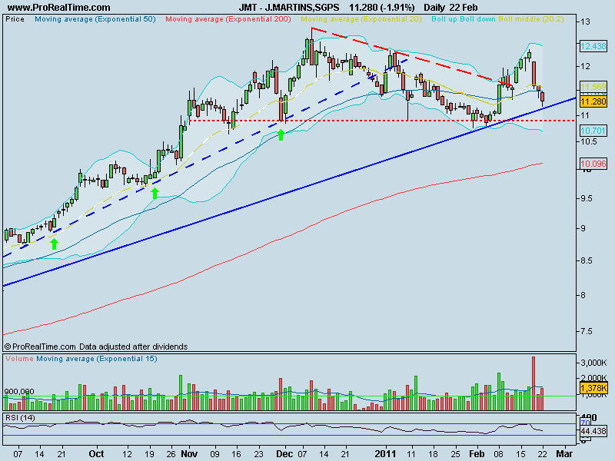Click the 2011 label on date axis
Image resolution: width=615 pixels, height=461 pixels.
tap(386, 454)
